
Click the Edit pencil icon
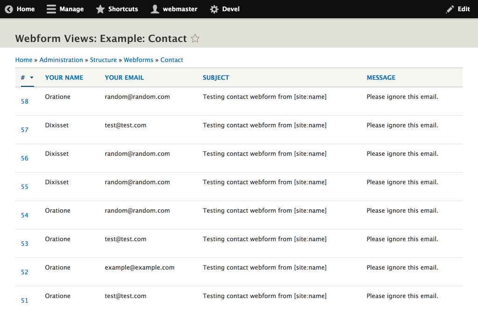pyautogui.click(x=450, y=9)
